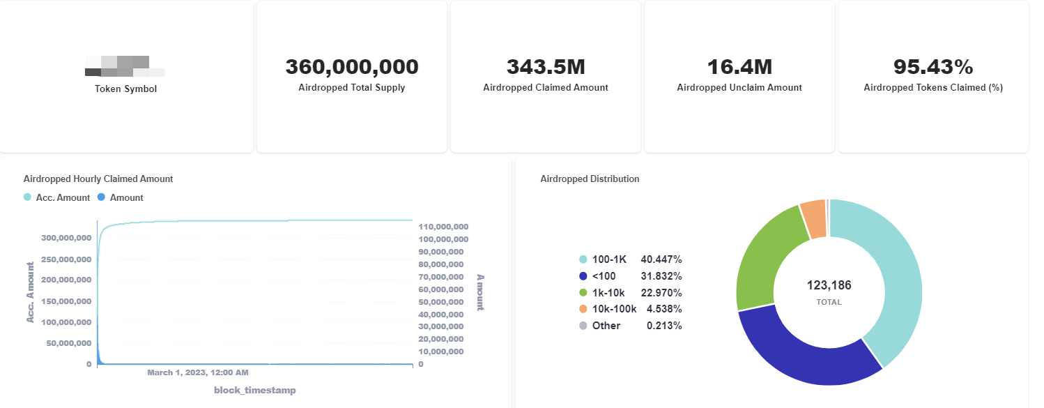Click the blurred Token Symbol logo

(125, 68)
